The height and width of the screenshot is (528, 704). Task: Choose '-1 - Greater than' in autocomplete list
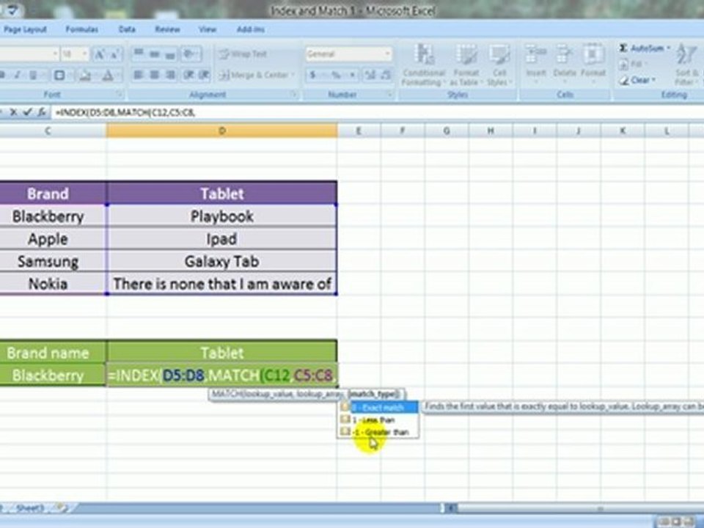(x=380, y=433)
